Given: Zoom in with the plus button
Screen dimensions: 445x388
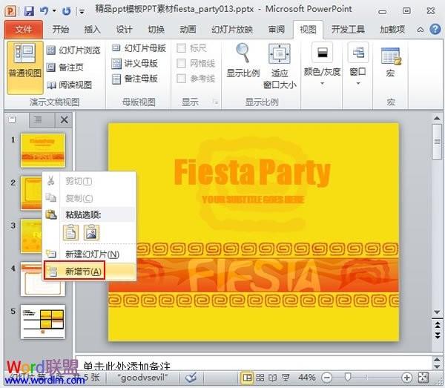Looking at the screenshot, I should point(407,378).
